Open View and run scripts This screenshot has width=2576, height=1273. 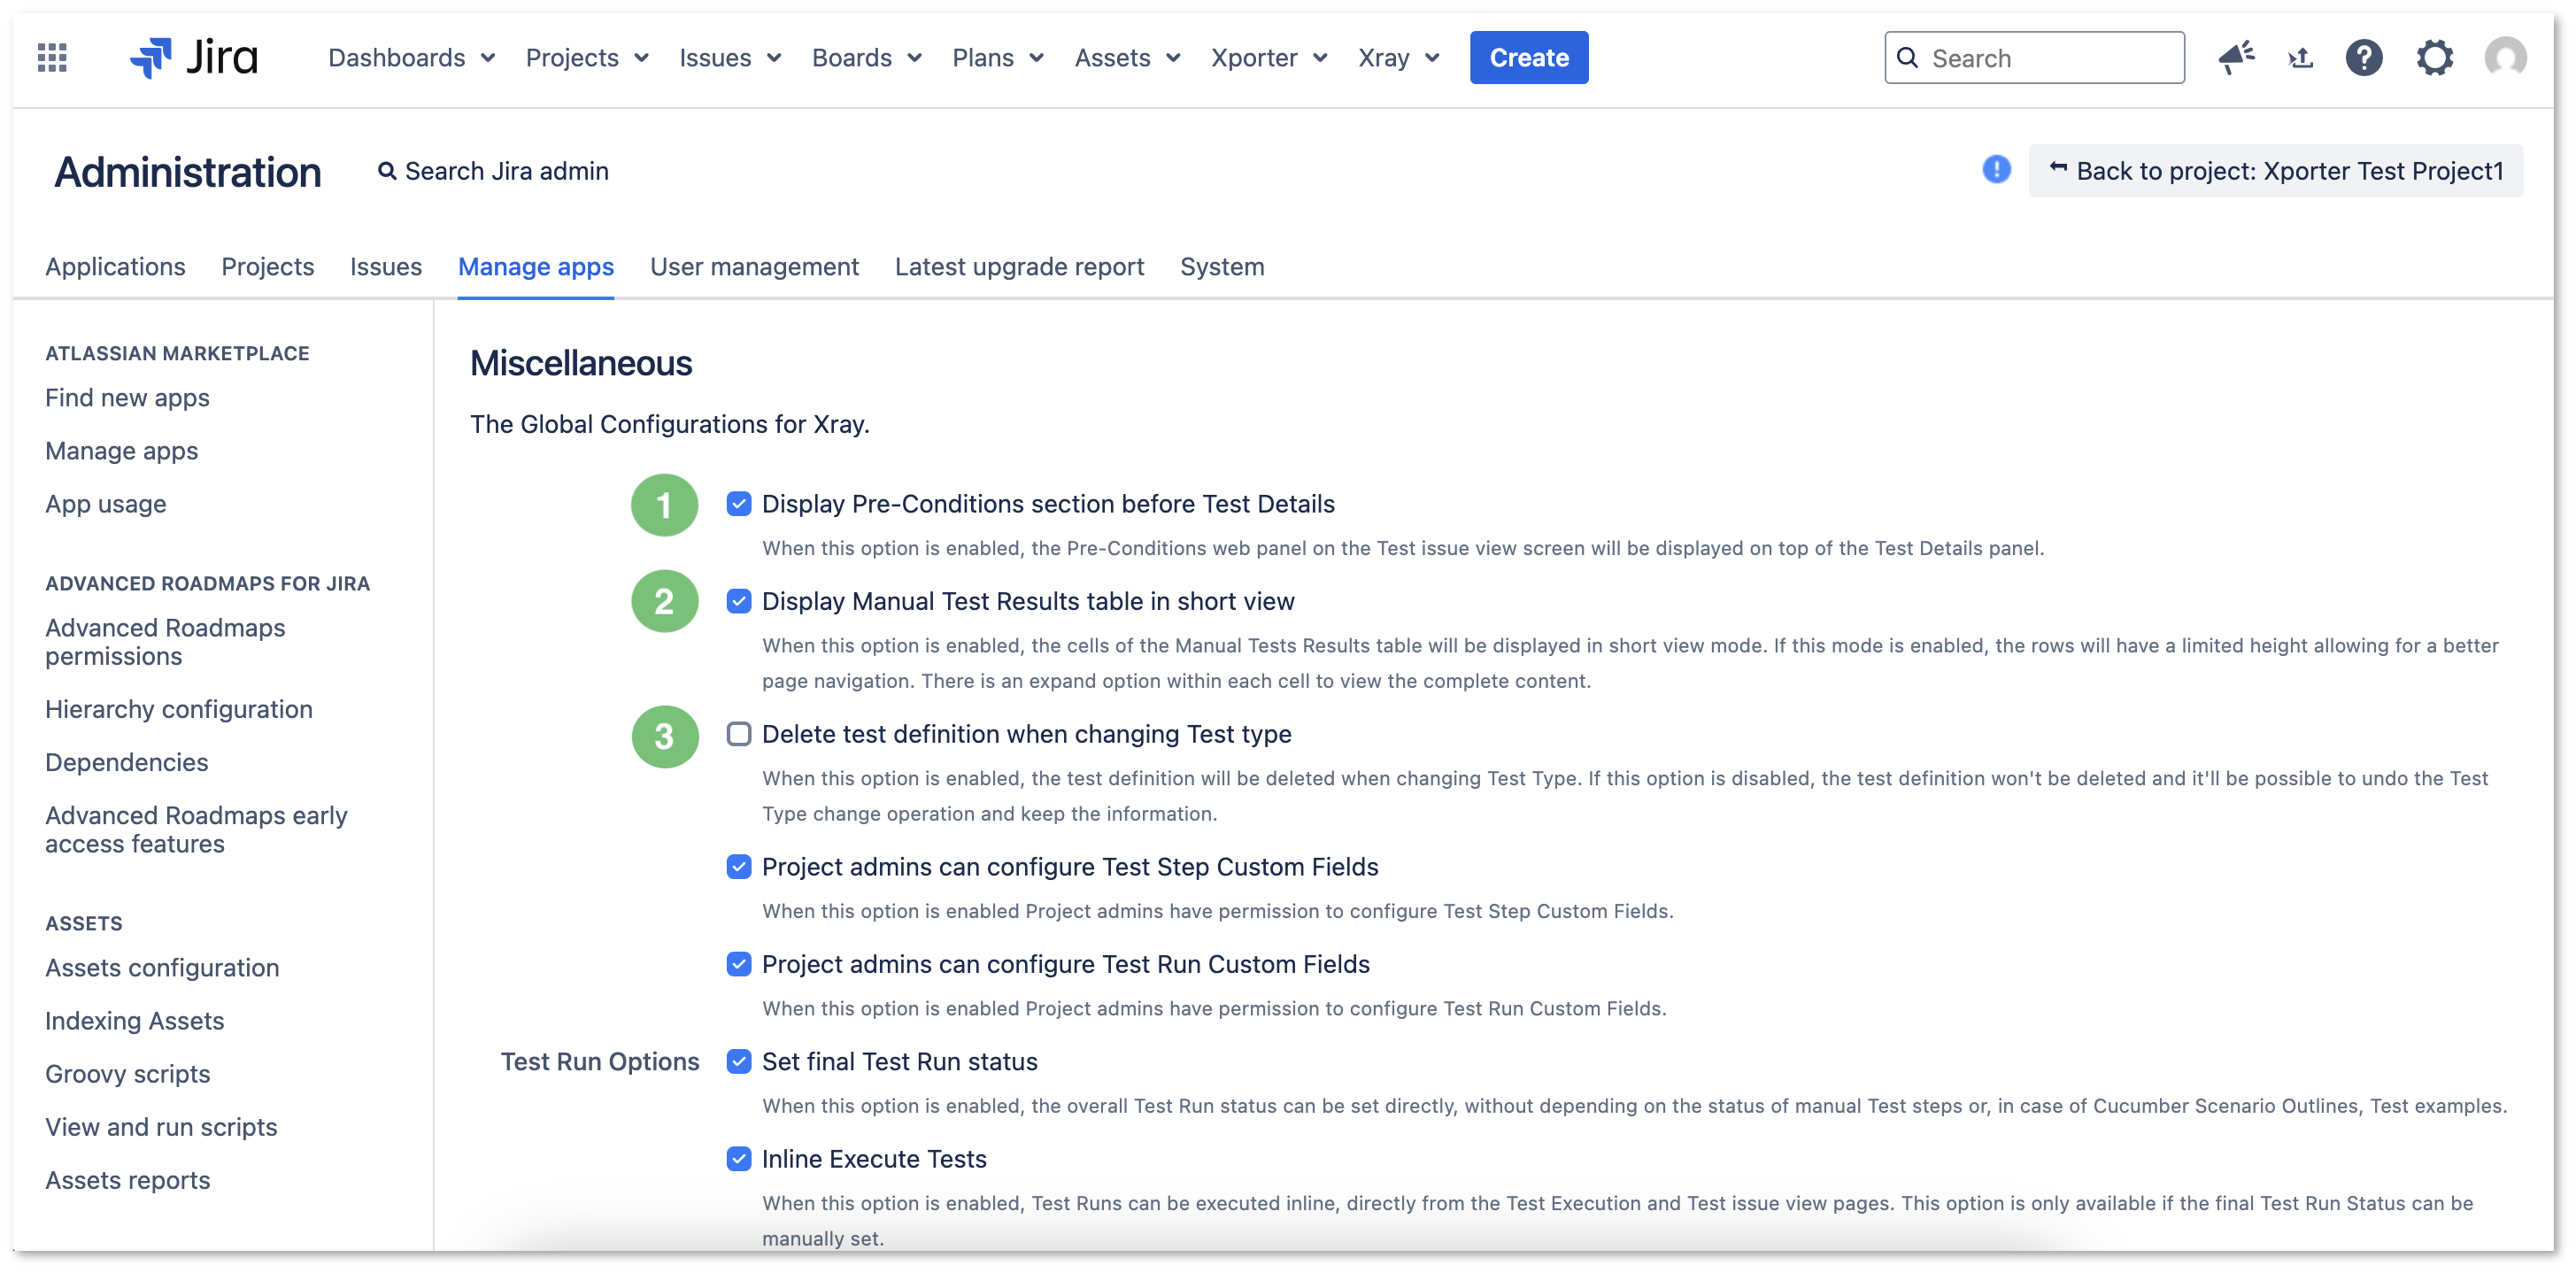point(161,1126)
